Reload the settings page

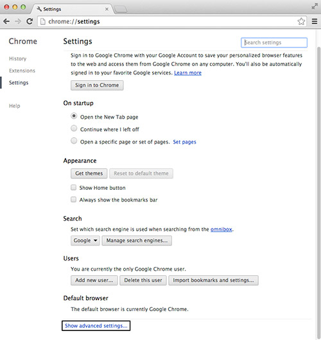[x=30, y=21]
